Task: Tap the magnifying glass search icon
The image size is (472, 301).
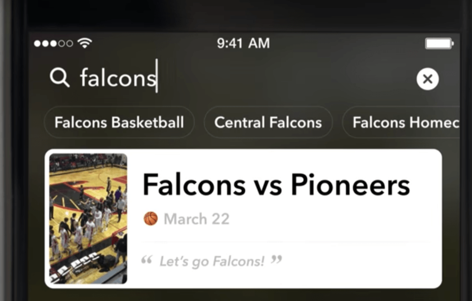Action: pyautogui.click(x=59, y=77)
